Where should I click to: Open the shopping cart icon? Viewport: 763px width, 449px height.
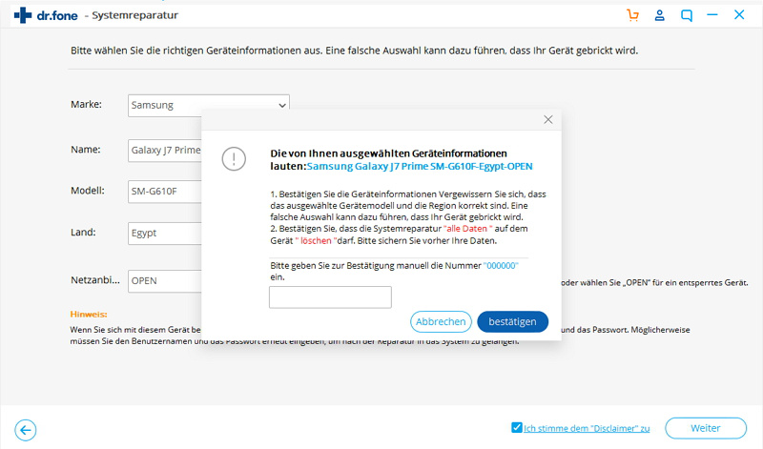(x=632, y=15)
